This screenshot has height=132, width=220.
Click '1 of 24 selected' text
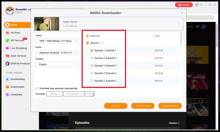[70, 26]
